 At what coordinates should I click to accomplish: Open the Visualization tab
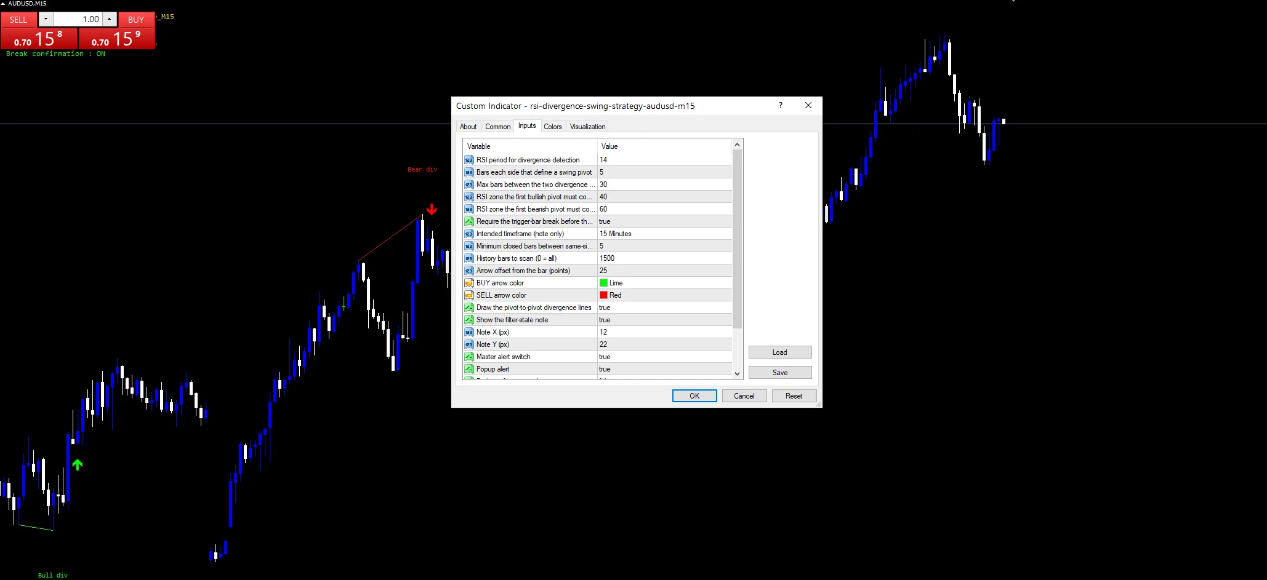(587, 127)
